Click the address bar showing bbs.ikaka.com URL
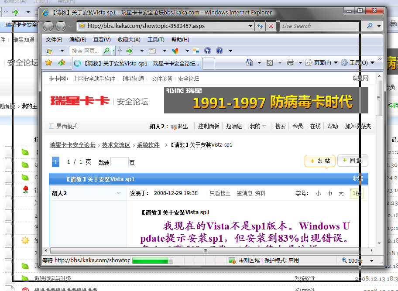398x291 pixels. [162, 26]
